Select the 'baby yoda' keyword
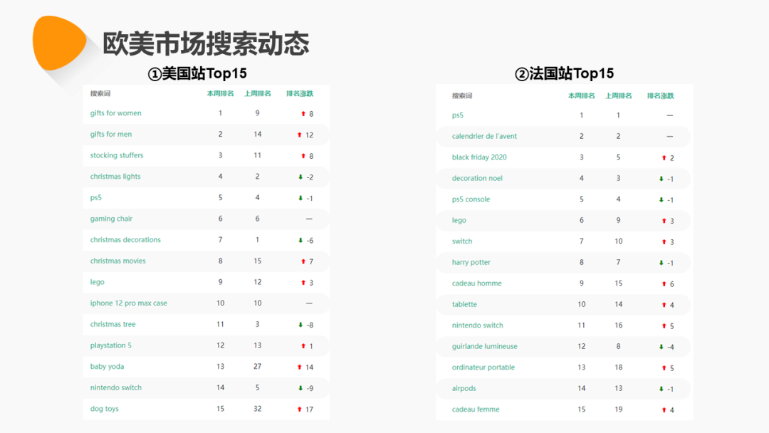 click(x=107, y=366)
